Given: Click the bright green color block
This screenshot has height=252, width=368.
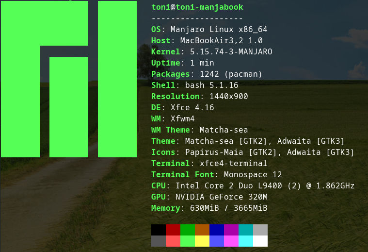Looking at the screenshot, I should coord(188,241).
